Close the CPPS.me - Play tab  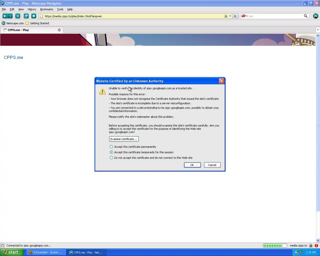pos(59,30)
